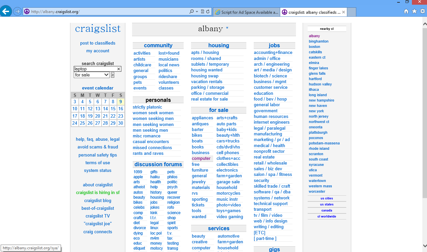Open 'cell phones' for sale category
This screenshot has height=252, width=427.
tap(228, 153)
